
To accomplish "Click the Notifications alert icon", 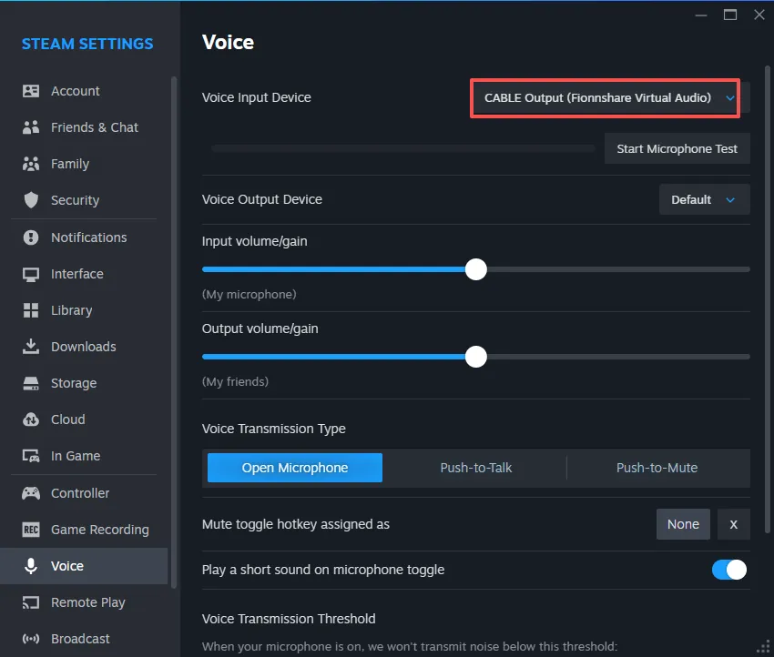I will point(31,238).
